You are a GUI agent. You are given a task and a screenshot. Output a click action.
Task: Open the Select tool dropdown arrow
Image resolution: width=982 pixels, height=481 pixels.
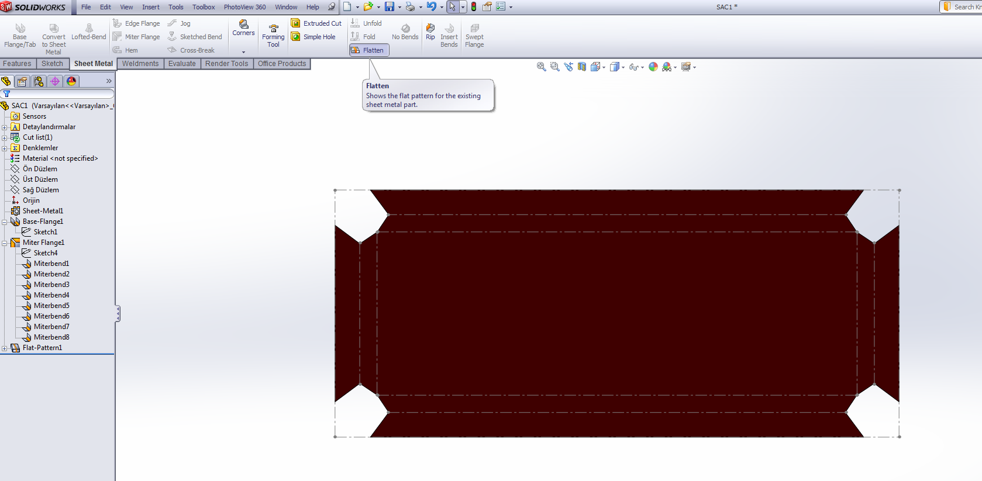pyautogui.click(x=463, y=7)
